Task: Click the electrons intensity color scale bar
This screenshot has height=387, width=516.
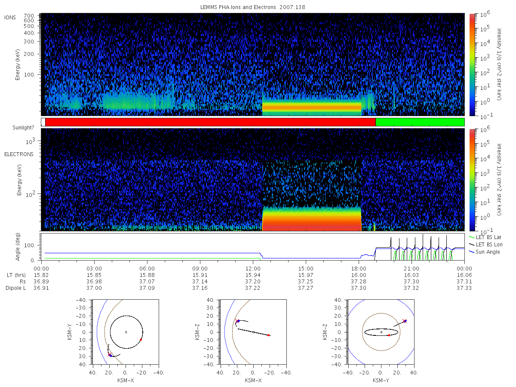Action: click(x=472, y=179)
